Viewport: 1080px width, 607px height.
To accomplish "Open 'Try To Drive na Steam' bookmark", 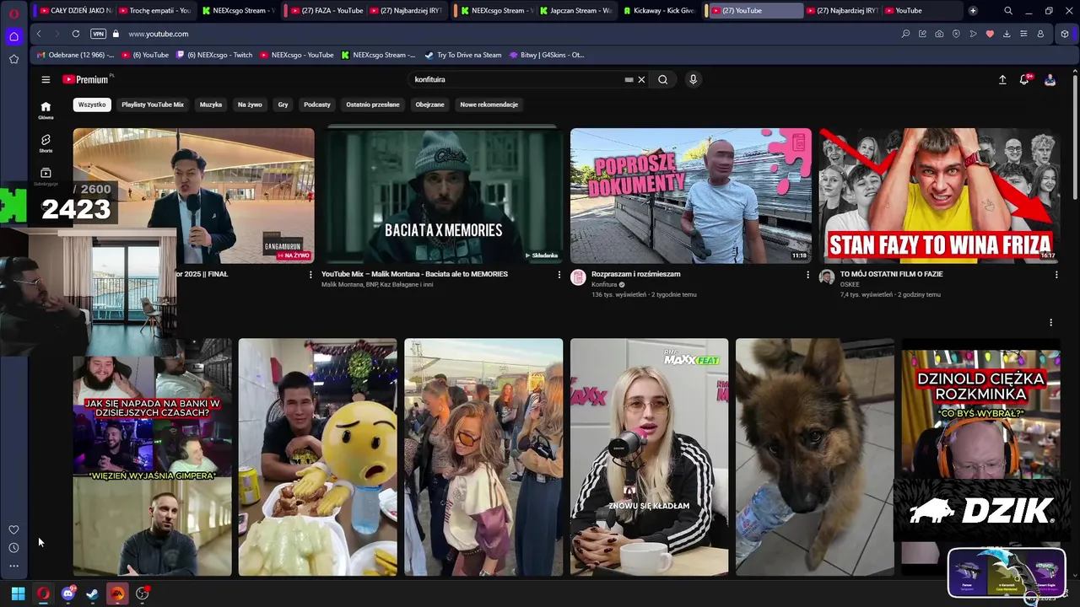I will tap(462, 55).
